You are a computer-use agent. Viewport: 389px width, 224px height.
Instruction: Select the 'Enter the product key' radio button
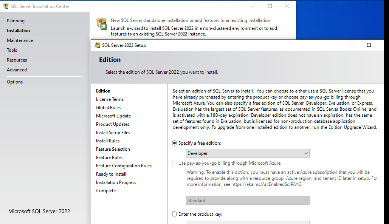(174, 214)
